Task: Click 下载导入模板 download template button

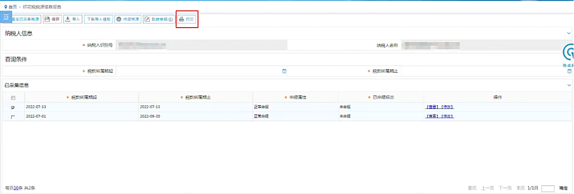Action: [98, 19]
